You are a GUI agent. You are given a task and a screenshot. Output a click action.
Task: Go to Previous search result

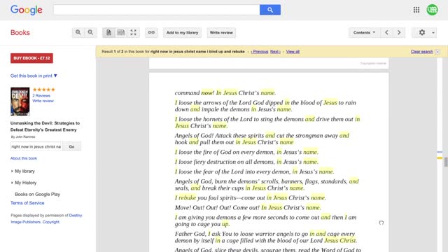[260, 52]
